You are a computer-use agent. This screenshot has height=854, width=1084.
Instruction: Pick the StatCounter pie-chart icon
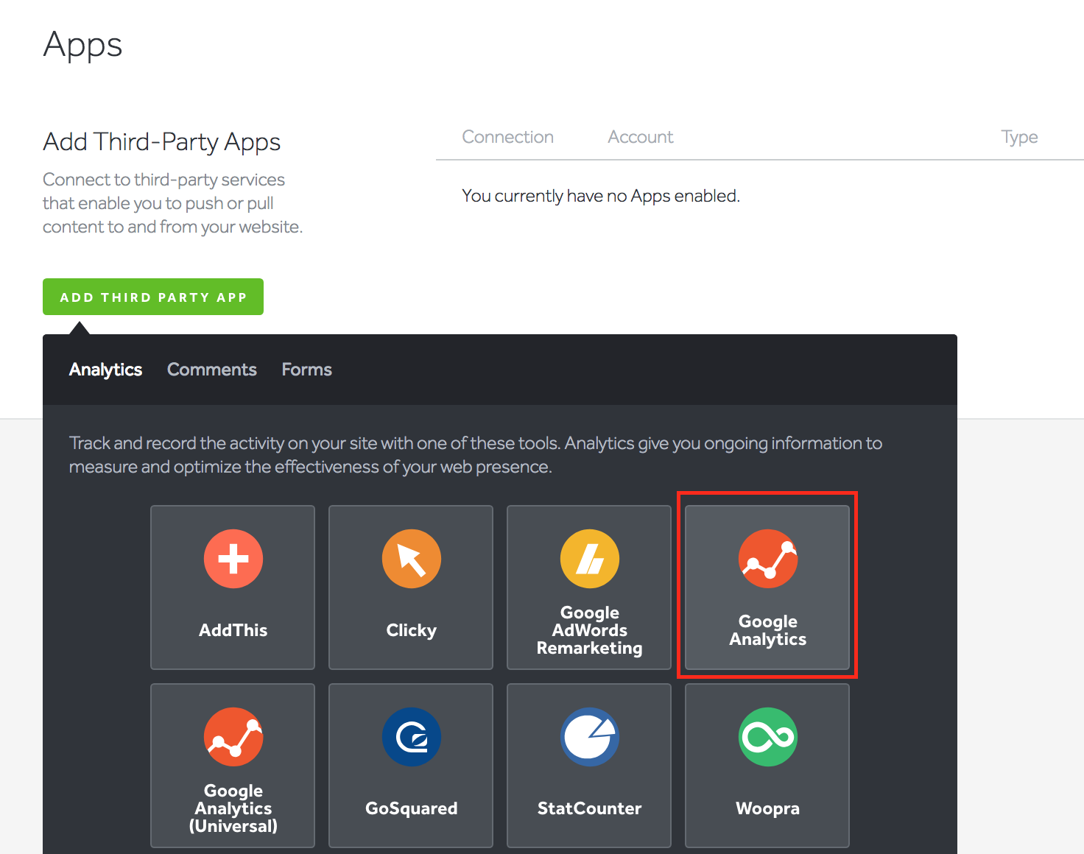click(x=590, y=737)
